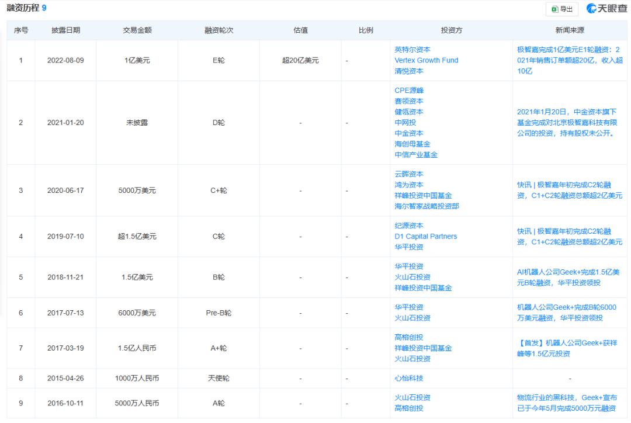This screenshot has height=423, width=631.
Task: Open news link AI机器人公司Geek+完成1.5亿美元B轮融资
Action: (568, 278)
